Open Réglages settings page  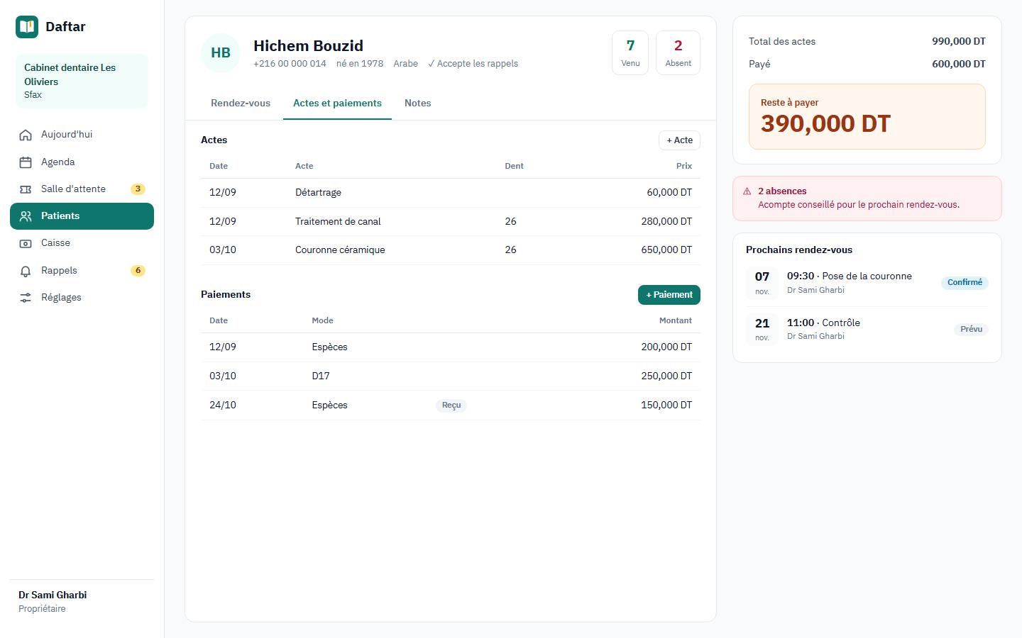tap(82, 298)
